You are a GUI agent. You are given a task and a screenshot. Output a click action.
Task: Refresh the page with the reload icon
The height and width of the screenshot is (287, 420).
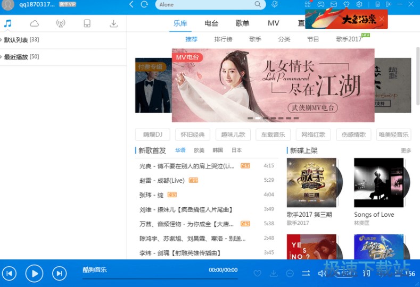coord(144,4)
